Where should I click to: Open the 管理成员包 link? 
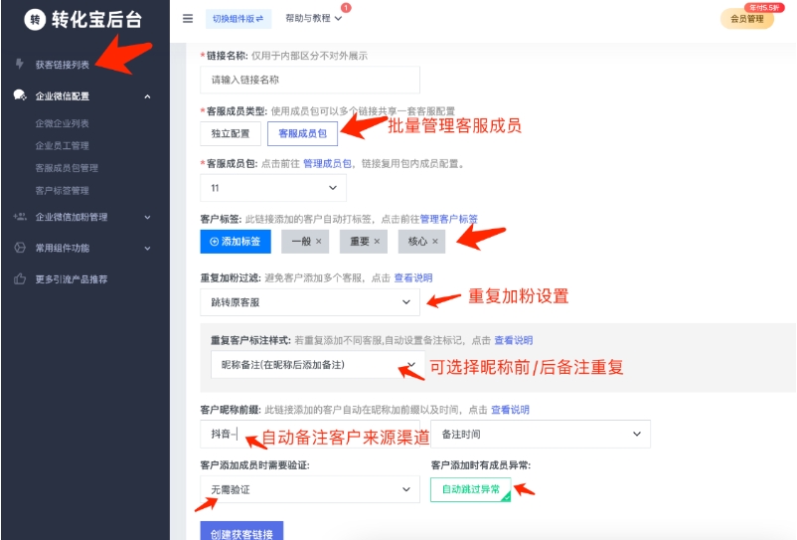(x=327, y=163)
